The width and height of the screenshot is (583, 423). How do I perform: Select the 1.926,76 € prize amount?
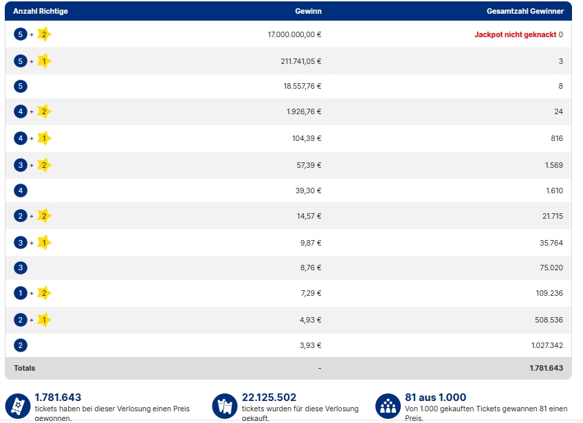click(304, 111)
